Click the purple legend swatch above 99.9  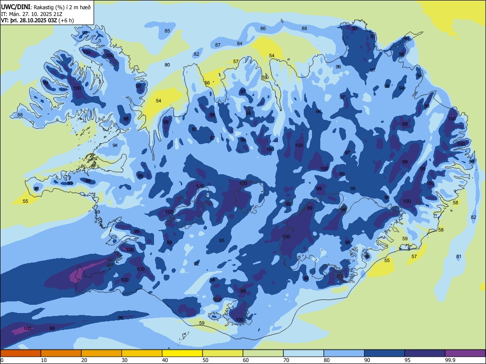(465, 353)
